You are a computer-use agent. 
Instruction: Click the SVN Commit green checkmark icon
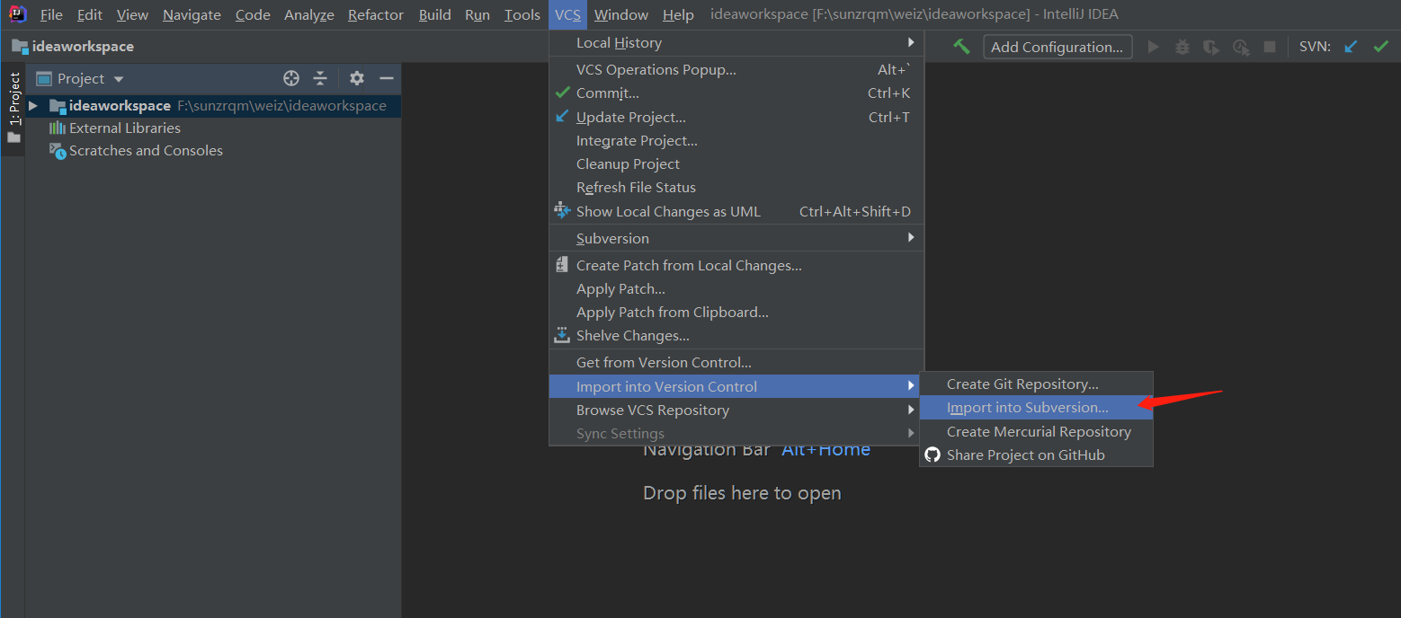pos(1380,47)
